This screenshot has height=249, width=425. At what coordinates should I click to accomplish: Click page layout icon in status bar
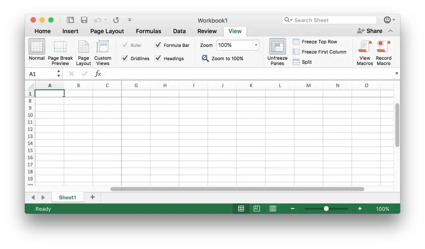(x=257, y=208)
